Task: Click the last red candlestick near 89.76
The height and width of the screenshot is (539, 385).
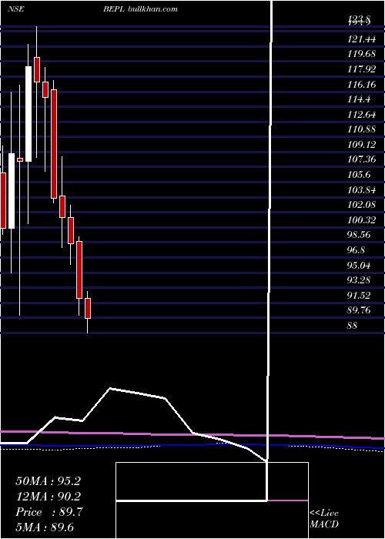Action: [88, 308]
